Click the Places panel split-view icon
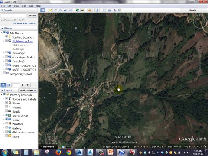This screenshot has height=156, width=208. (x=9, y=85)
